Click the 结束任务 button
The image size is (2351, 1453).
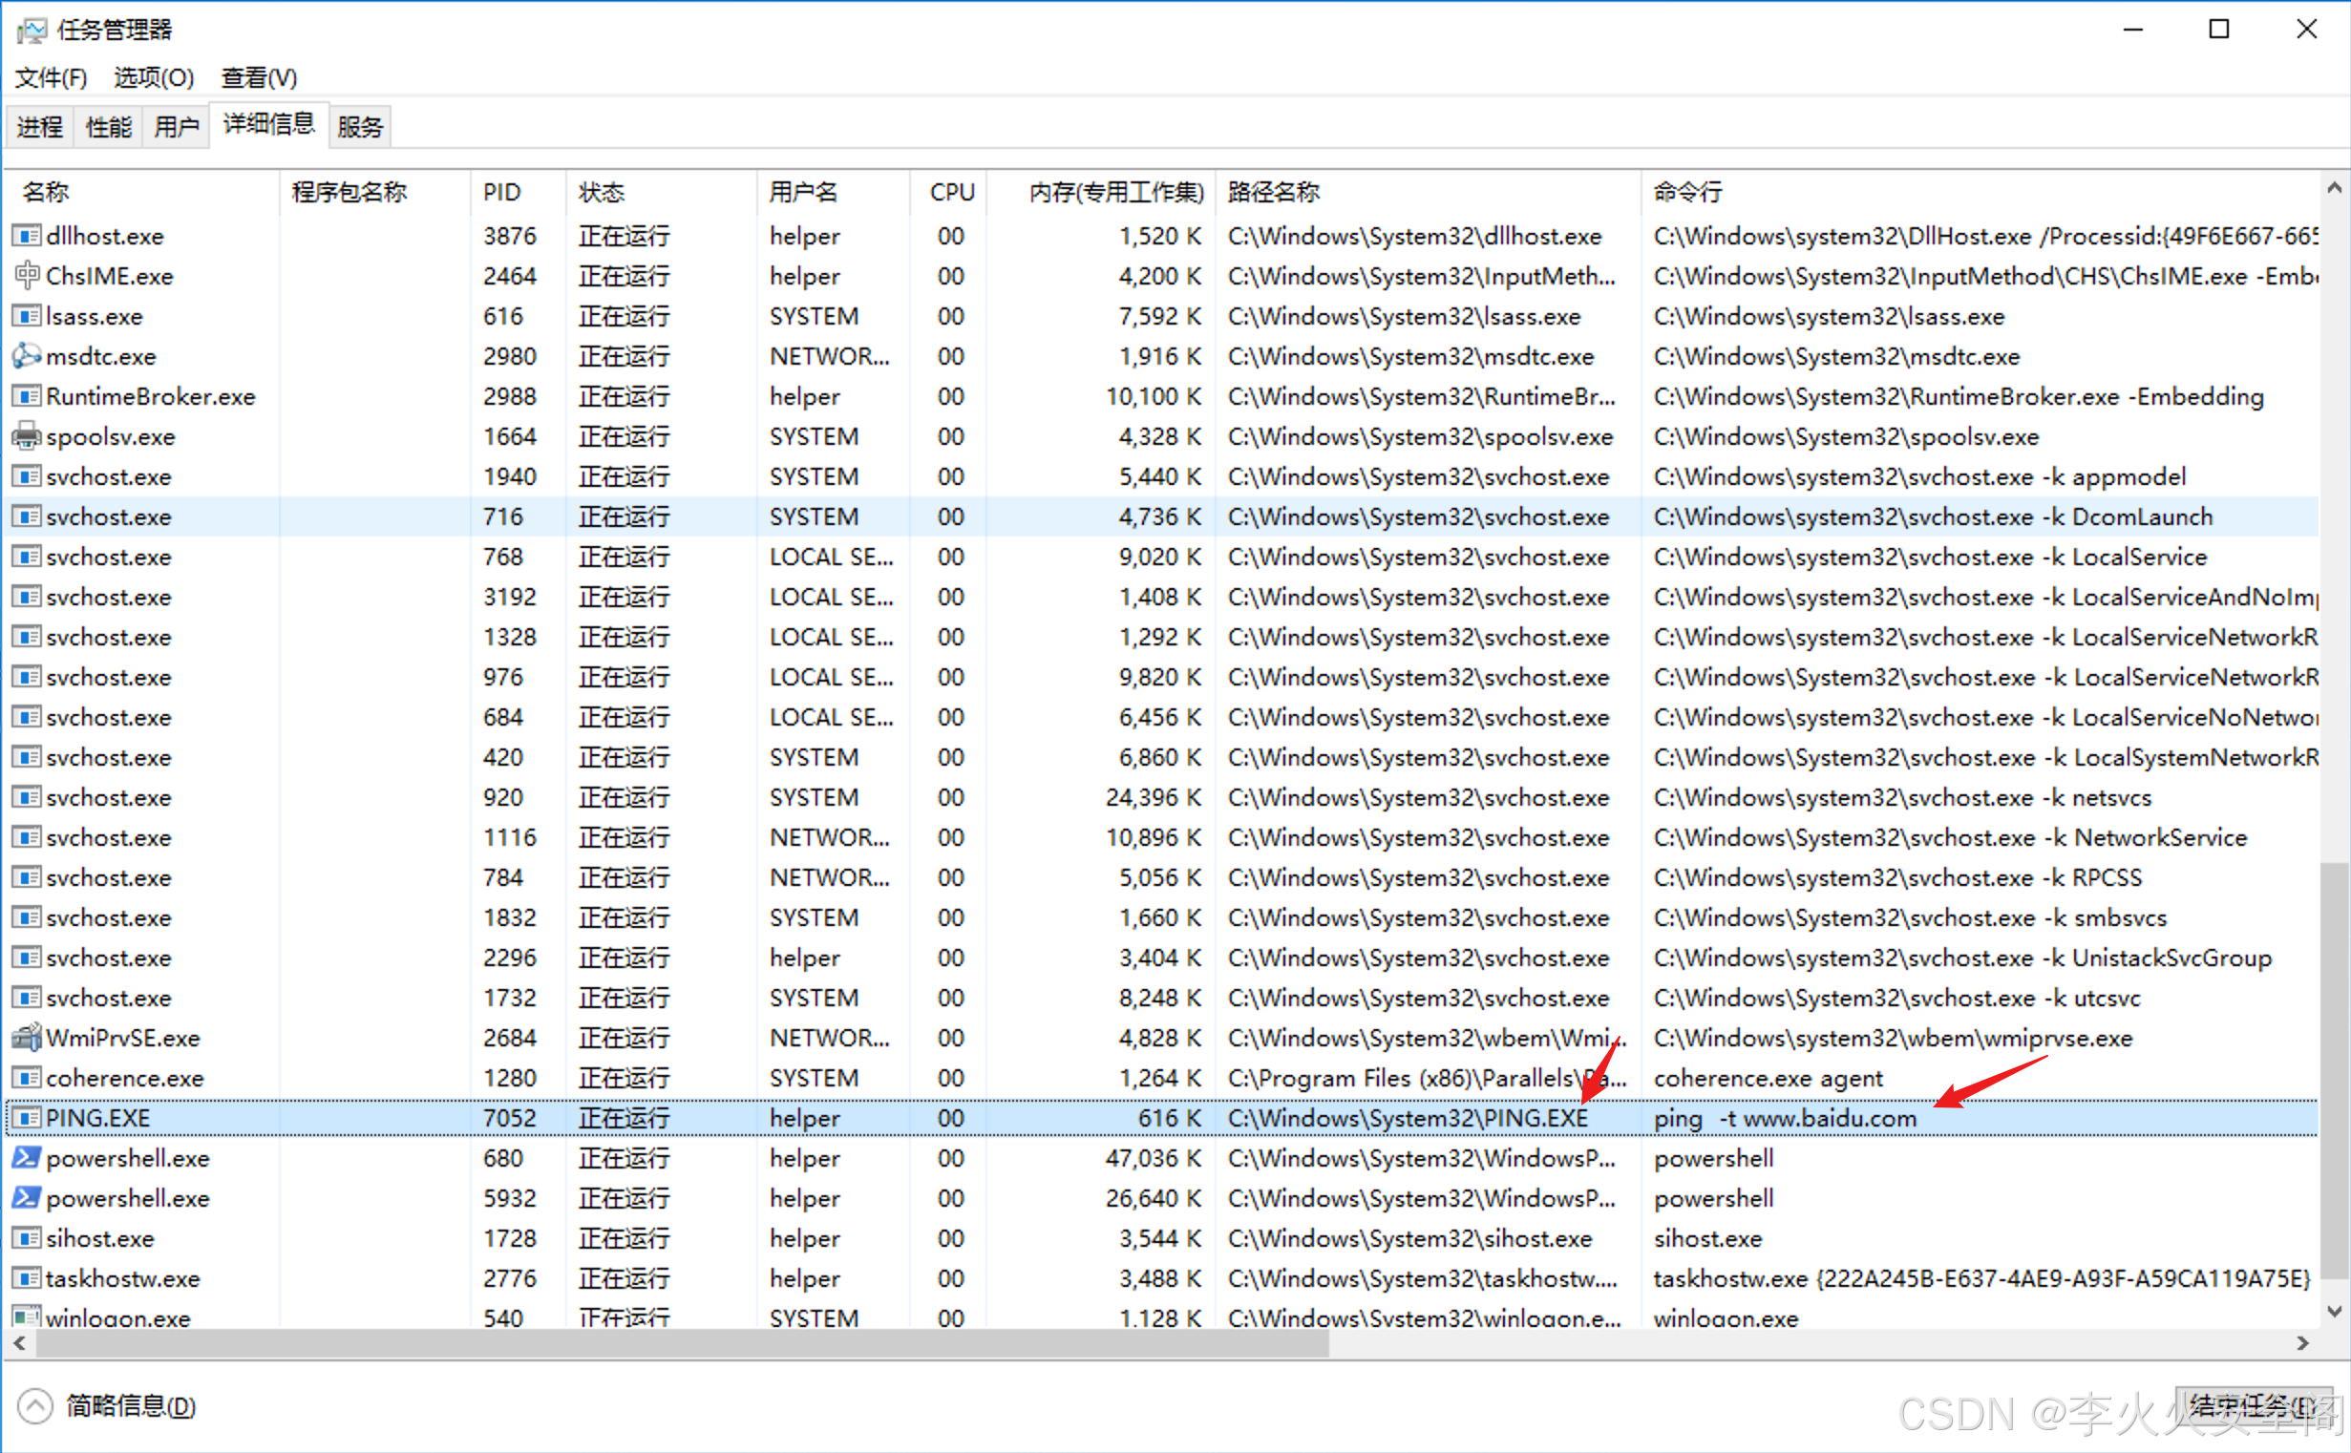(2252, 1406)
